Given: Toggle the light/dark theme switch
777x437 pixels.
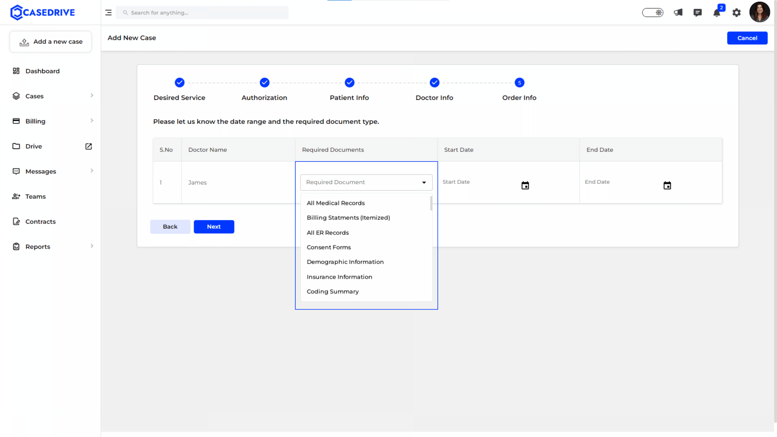Looking at the screenshot, I should 652,13.
